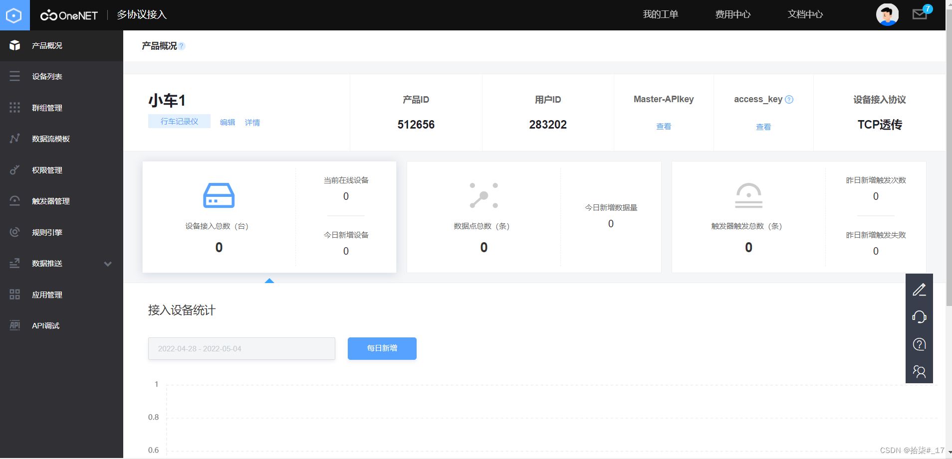Image resolution: width=952 pixels, height=459 pixels.
Task: Click the OneNET home hexagon logo icon
Action: (x=14, y=15)
